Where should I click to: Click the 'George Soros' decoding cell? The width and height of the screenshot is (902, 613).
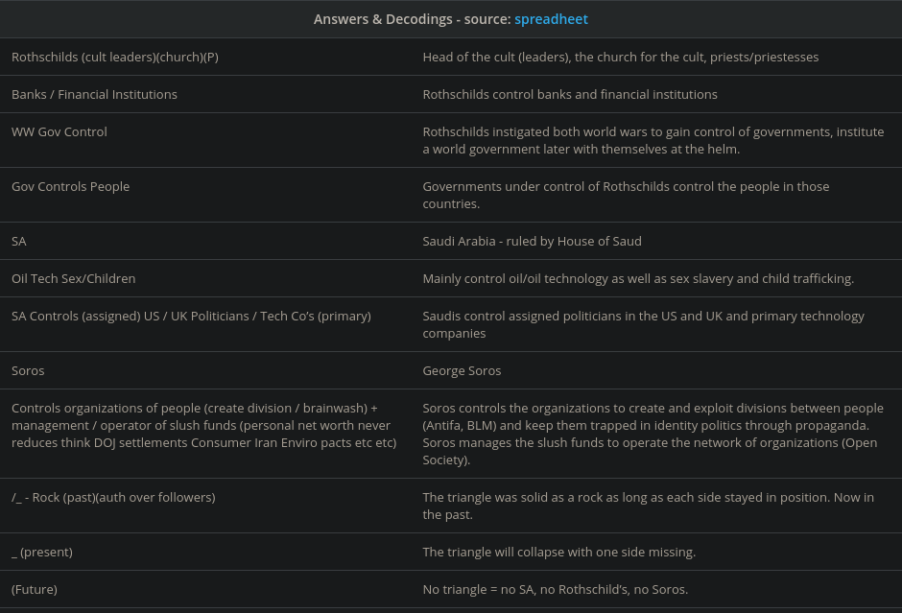[x=462, y=370]
